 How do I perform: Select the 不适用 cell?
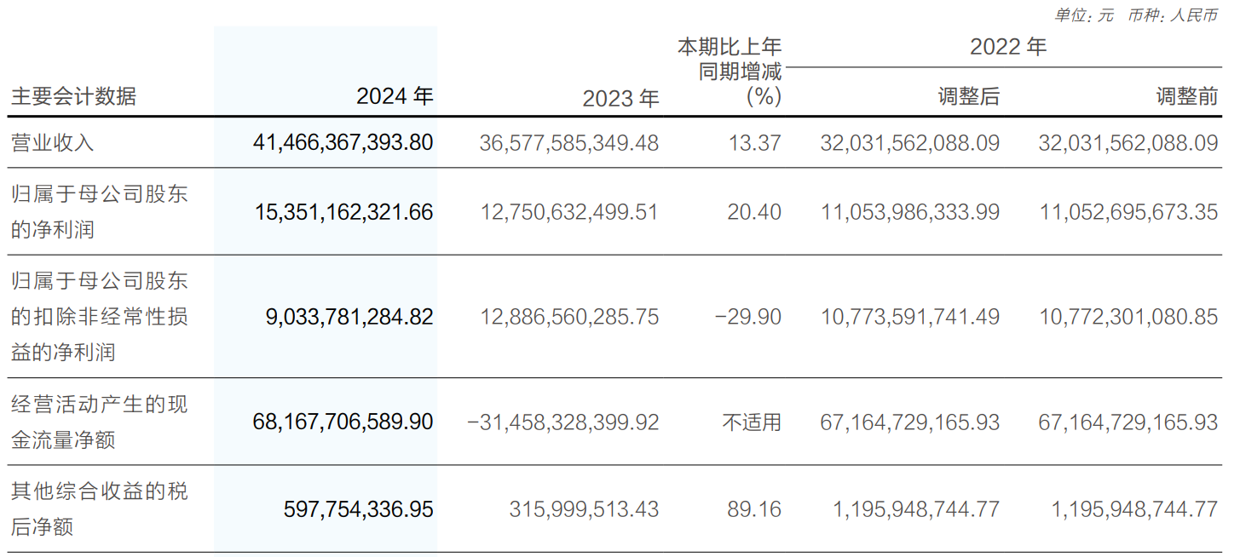click(752, 422)
